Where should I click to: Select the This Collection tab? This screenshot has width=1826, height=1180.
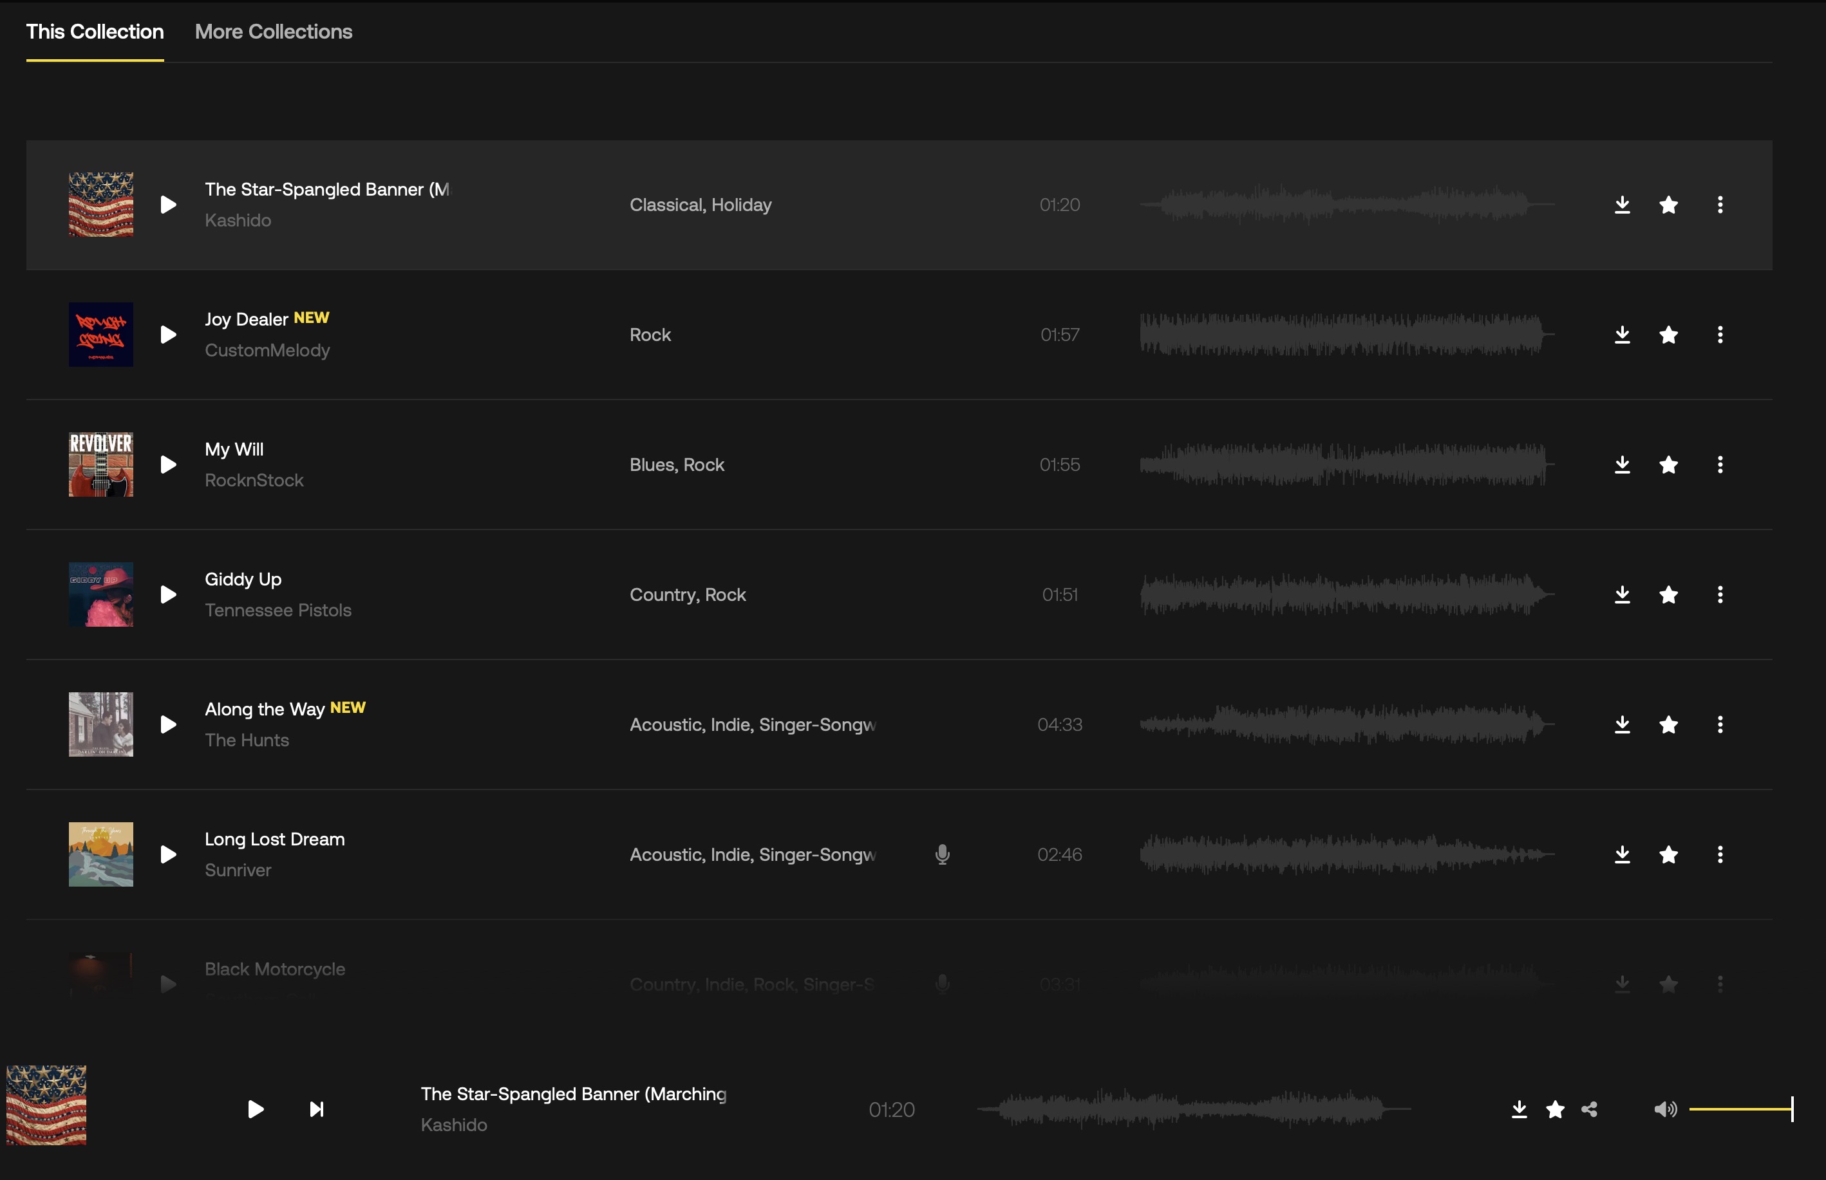(x=95, y=32)
